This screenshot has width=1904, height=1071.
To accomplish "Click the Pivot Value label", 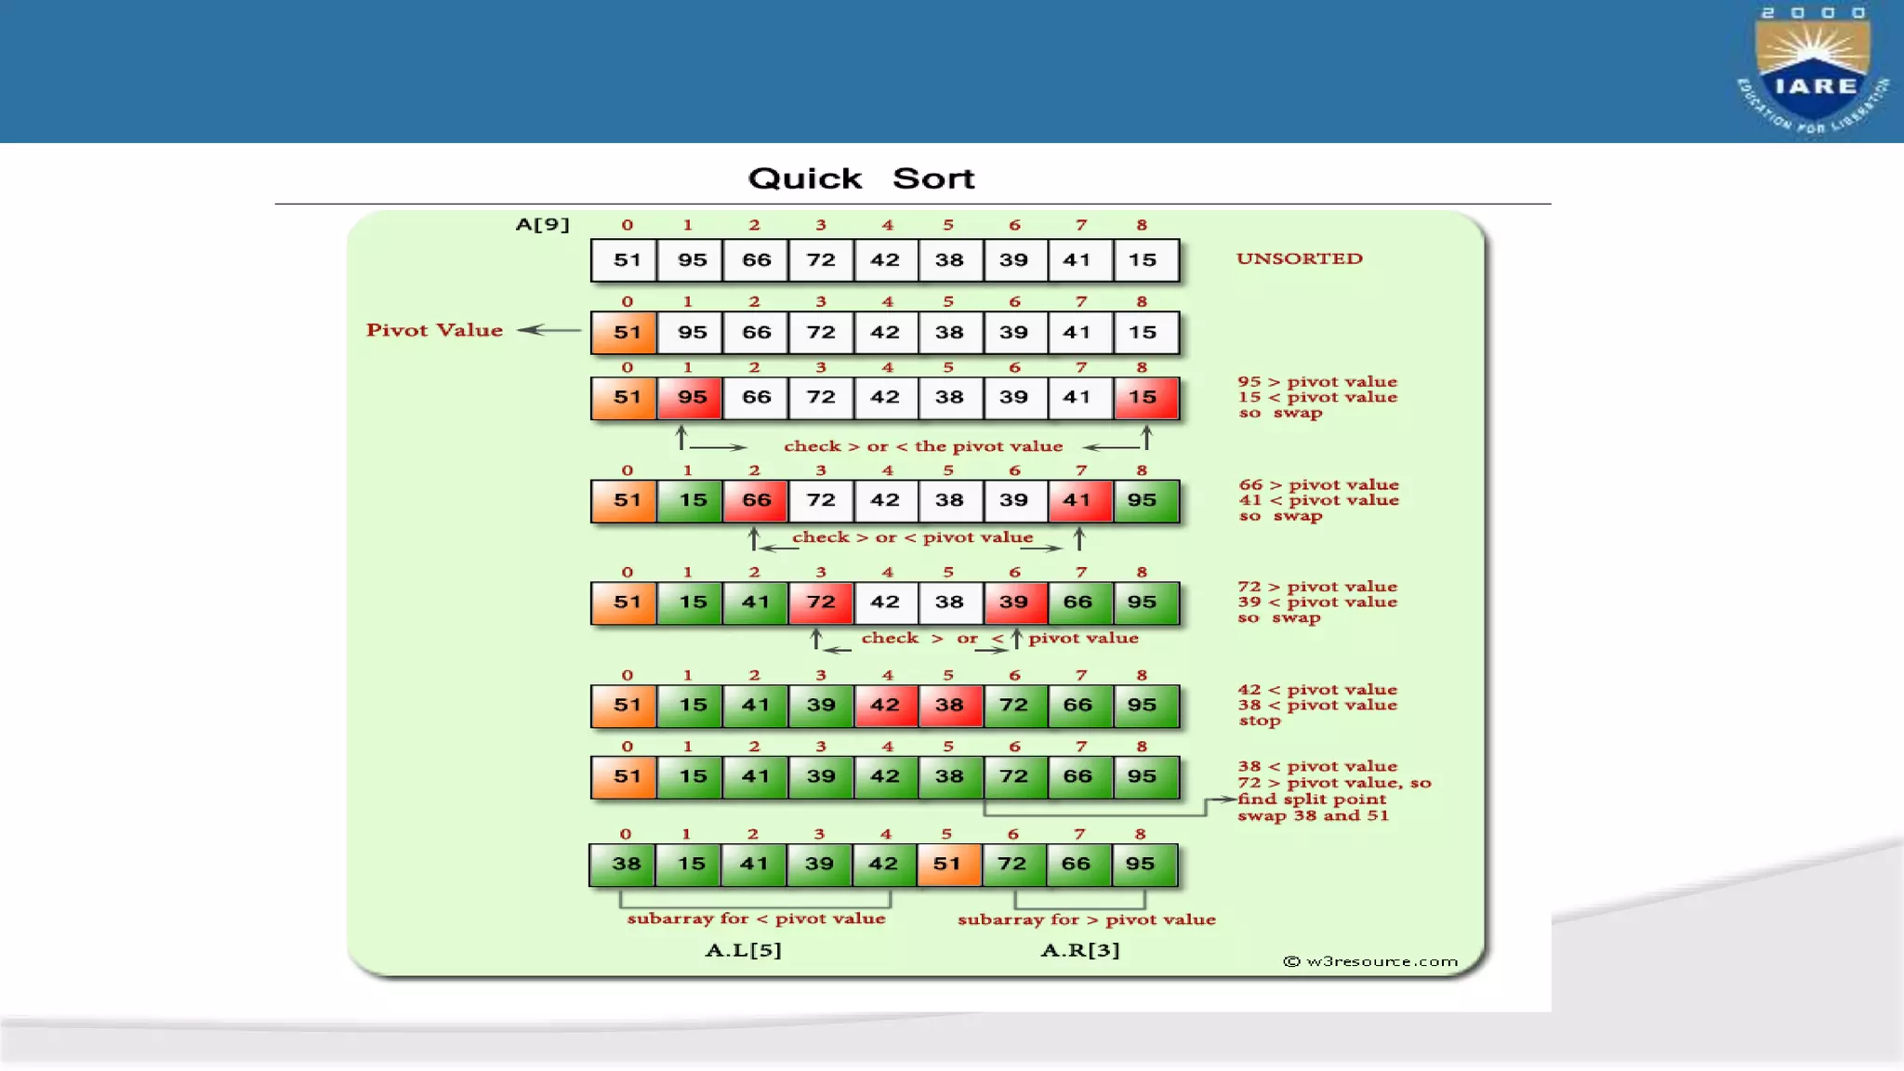I will tap(434, 330).
